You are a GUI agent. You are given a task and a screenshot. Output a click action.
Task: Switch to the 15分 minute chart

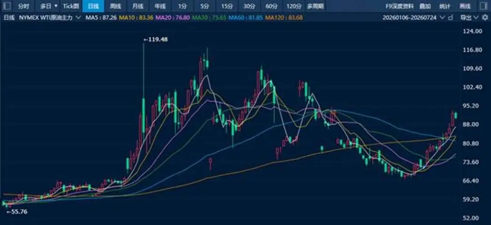coord(226,6)
